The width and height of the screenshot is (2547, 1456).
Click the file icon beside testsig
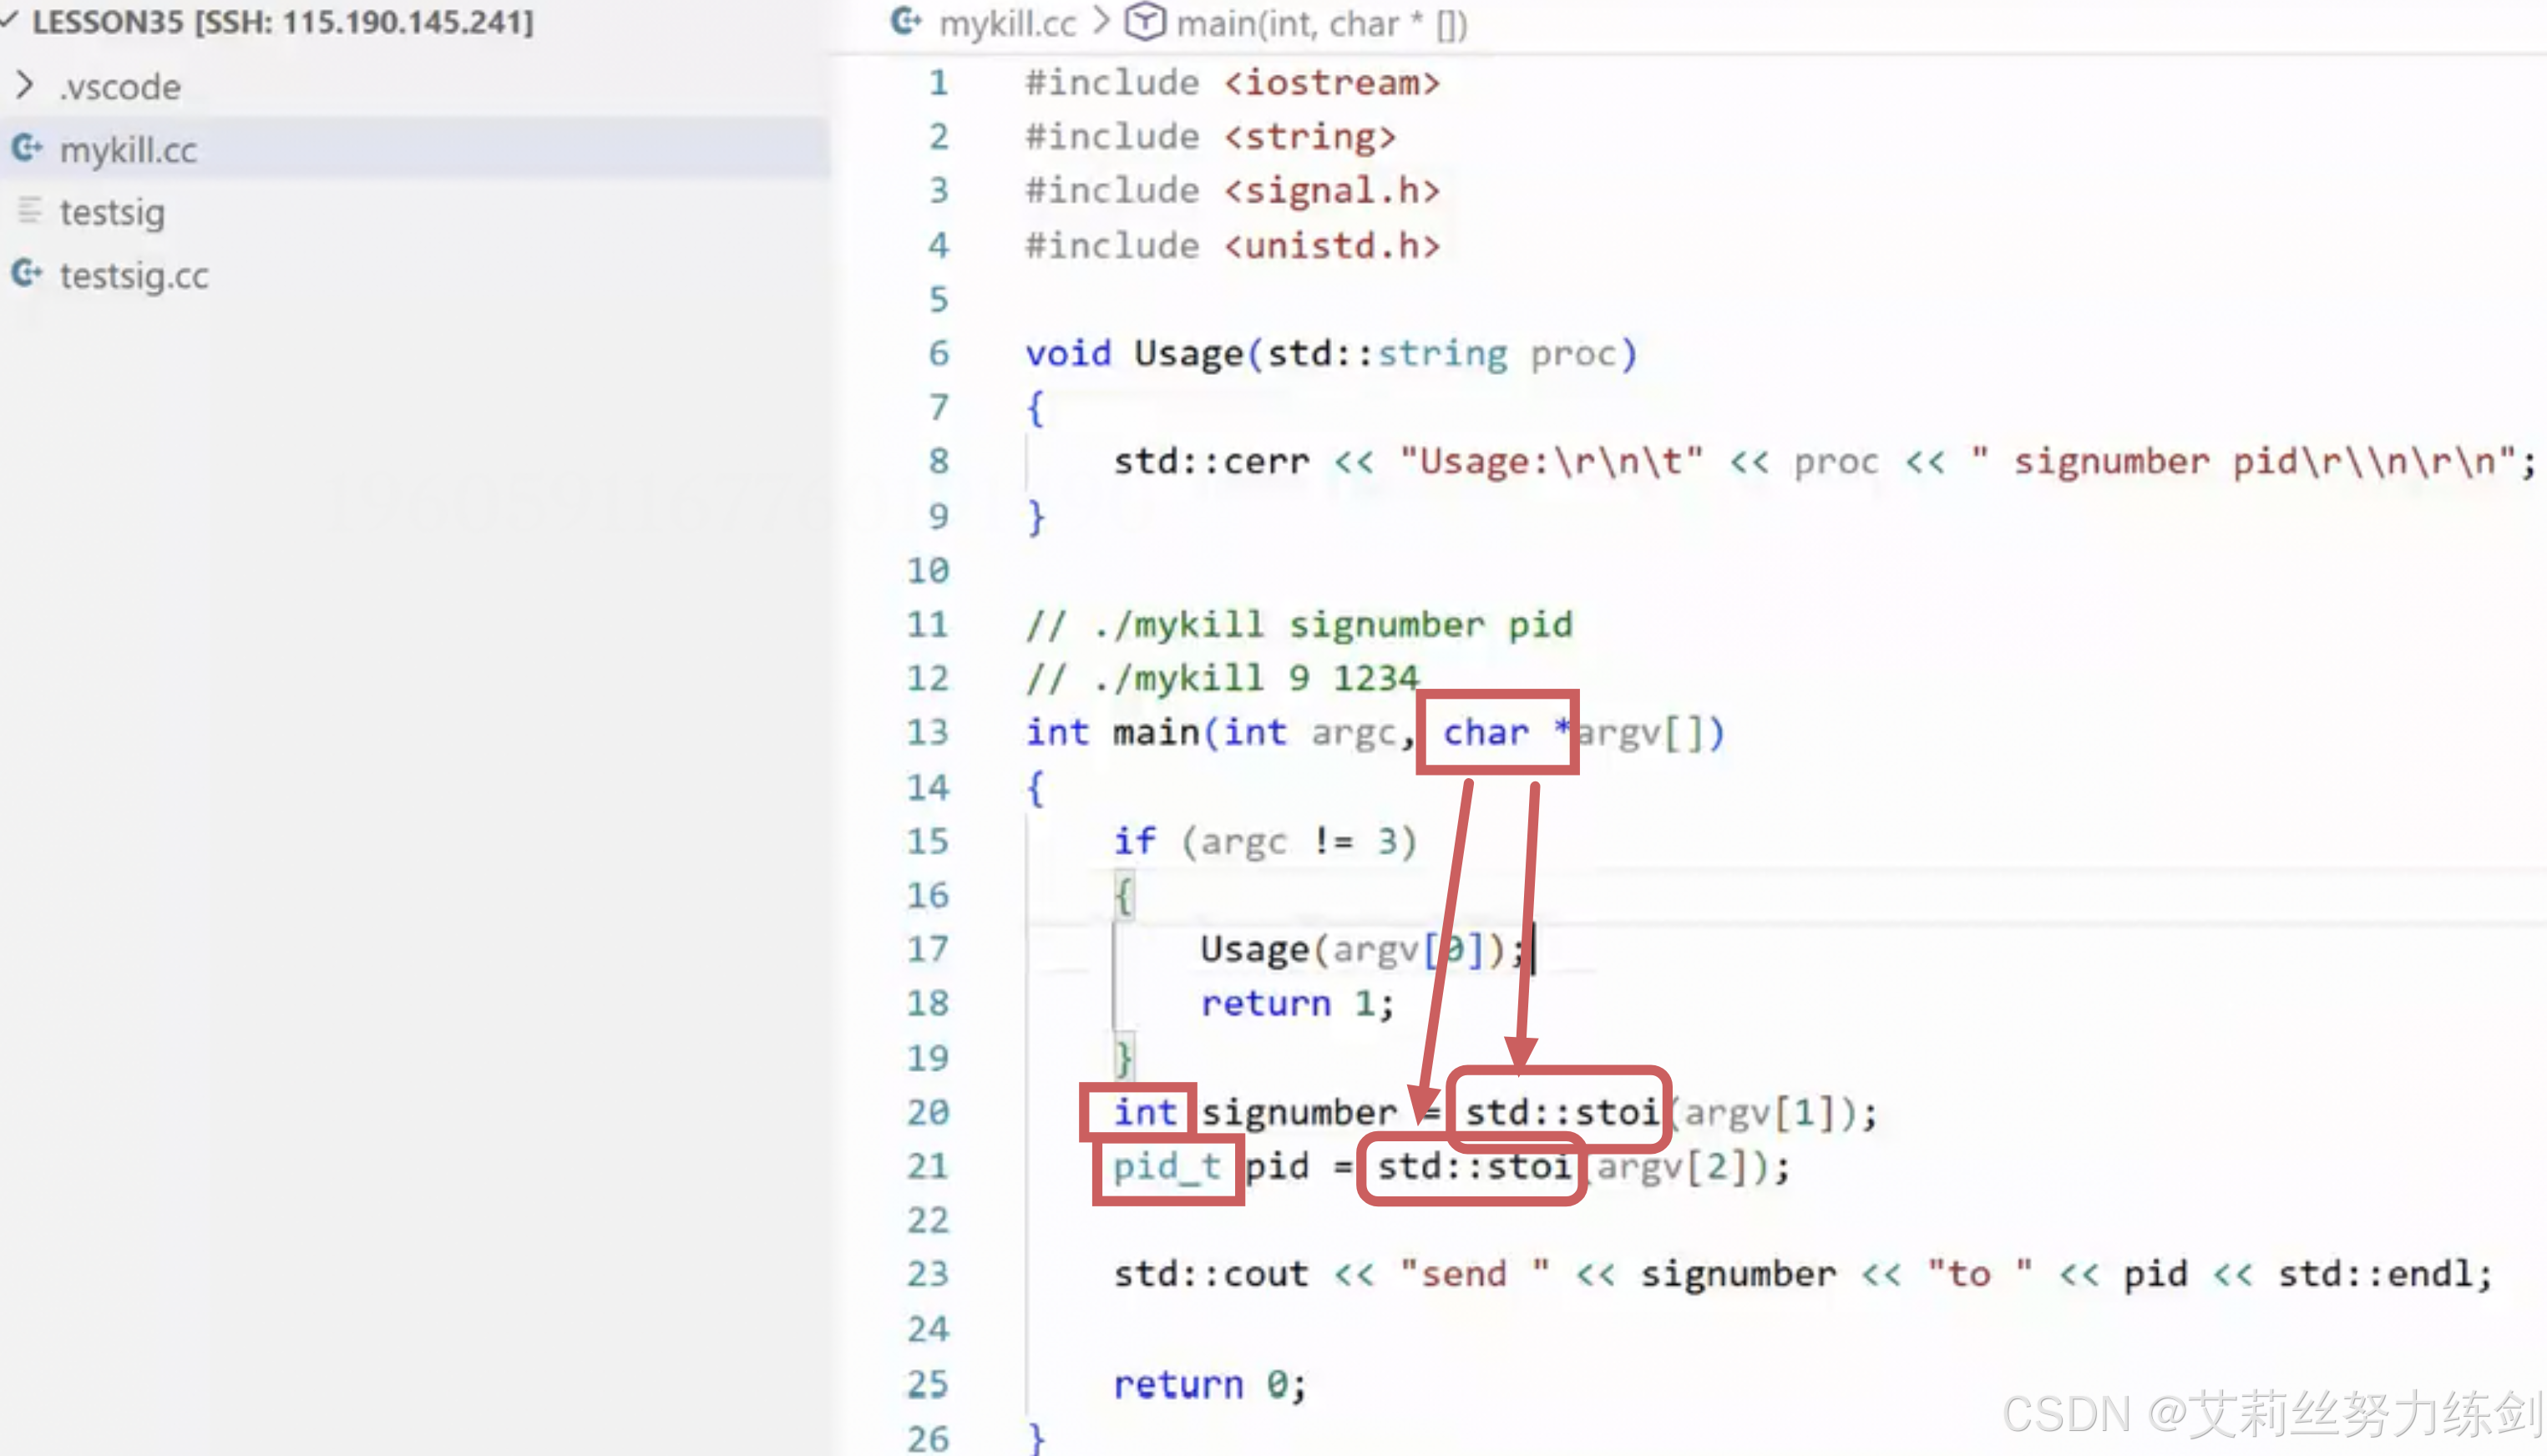point(29,211)
